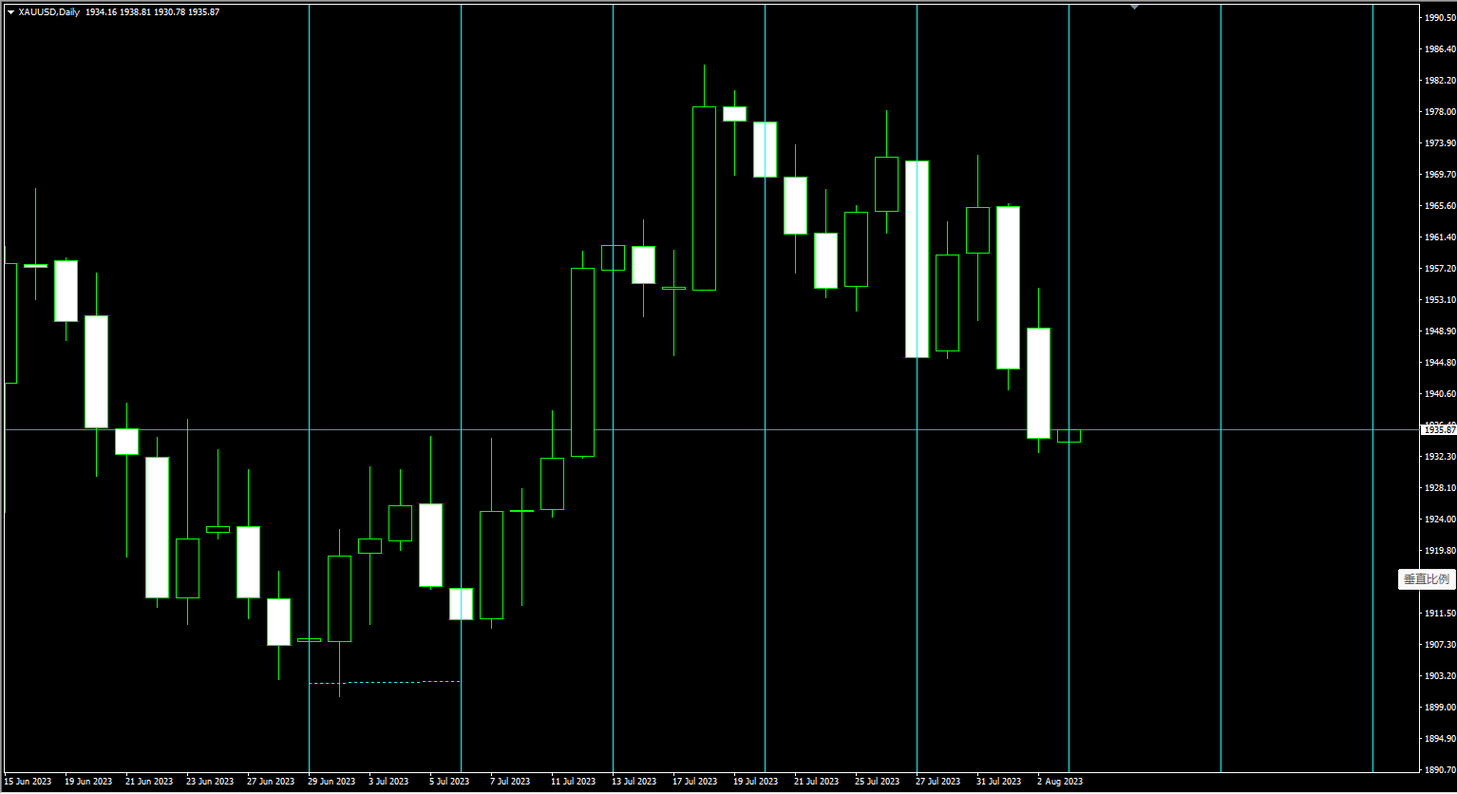Image resolution: width=1457 pixels, height=794 pixels.
Task: Click the XAUUSD,Daily chart title
Action: pos(49,12)
